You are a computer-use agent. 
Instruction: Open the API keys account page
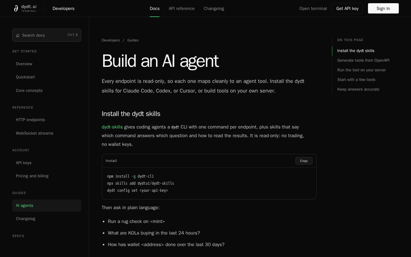click(x=47, y=163)
